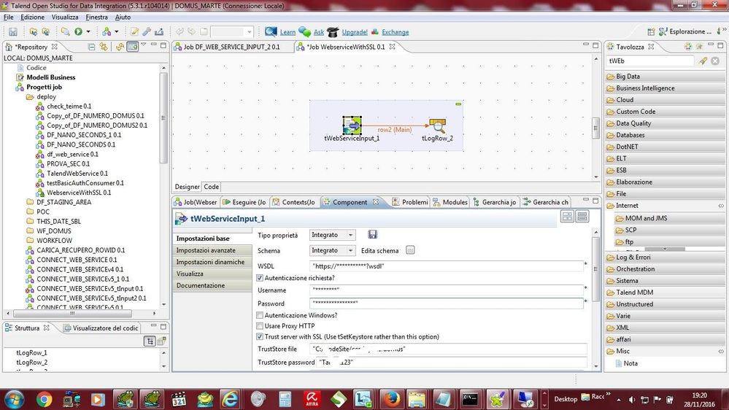Open the Edizione menu
Image resolution: width=729 pixels, height=410 pixels.
[x=33, y=18]
